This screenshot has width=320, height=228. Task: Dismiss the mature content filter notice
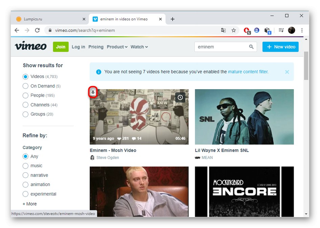[287, 72]
